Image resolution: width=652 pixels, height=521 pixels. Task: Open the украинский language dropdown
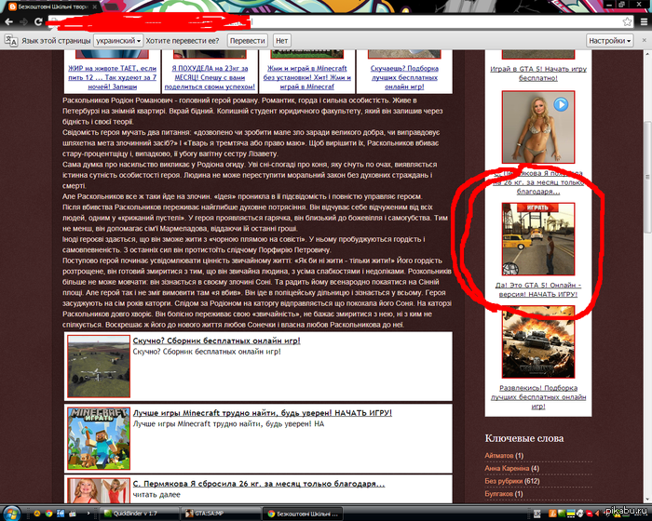[118, 41]
